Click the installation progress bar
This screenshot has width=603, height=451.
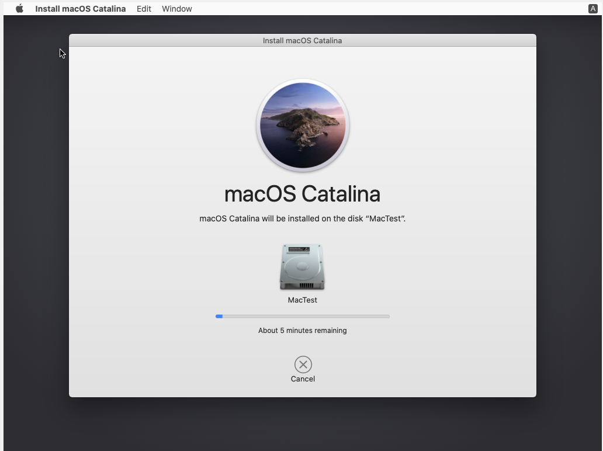pos(302,316)
